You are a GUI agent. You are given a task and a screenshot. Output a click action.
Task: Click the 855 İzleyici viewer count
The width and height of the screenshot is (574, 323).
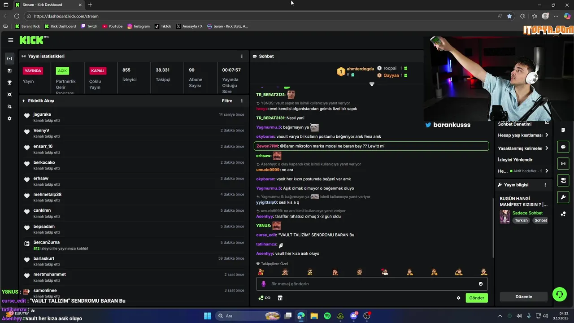(x=130, y=75)
